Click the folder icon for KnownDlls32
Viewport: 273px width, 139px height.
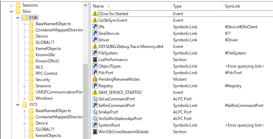31,61
